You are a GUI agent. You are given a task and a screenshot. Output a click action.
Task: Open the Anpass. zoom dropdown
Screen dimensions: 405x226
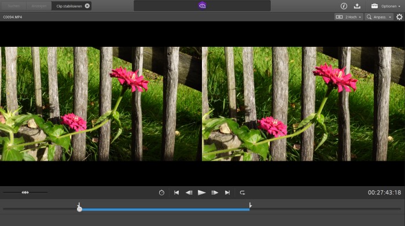[x=379, y=17]
